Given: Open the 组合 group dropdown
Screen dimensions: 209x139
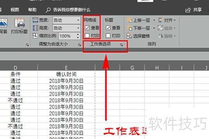Looking at the screenshot, I should (x=167, y=28).
